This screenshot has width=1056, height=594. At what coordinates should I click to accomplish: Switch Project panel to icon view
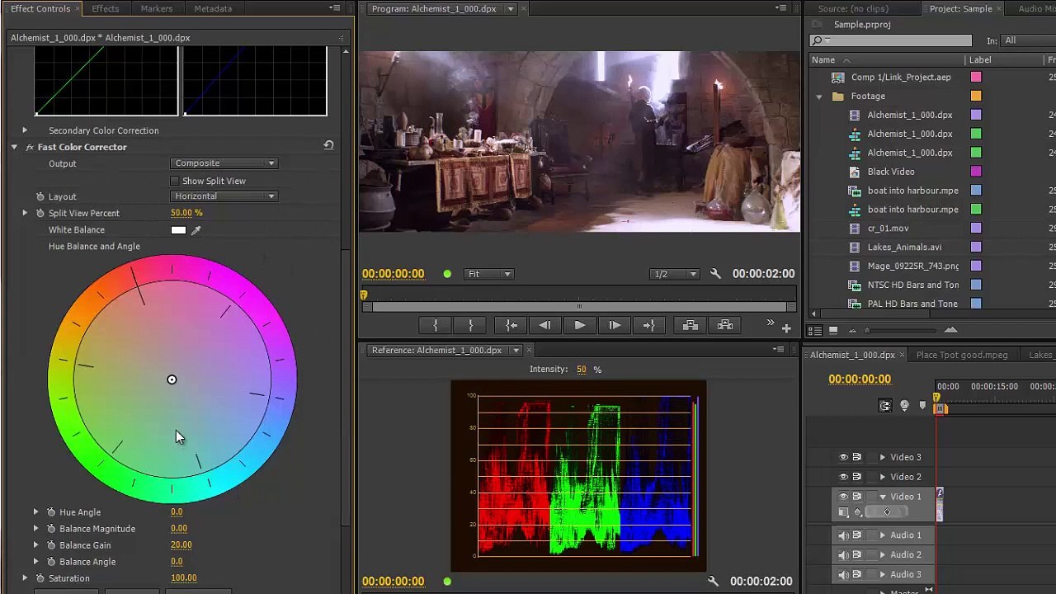pos(833,330)
